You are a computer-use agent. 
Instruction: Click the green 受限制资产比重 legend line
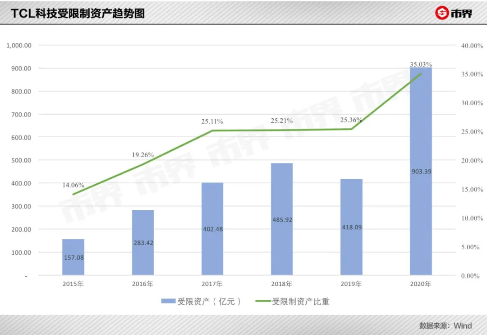[x=263, y=301]
